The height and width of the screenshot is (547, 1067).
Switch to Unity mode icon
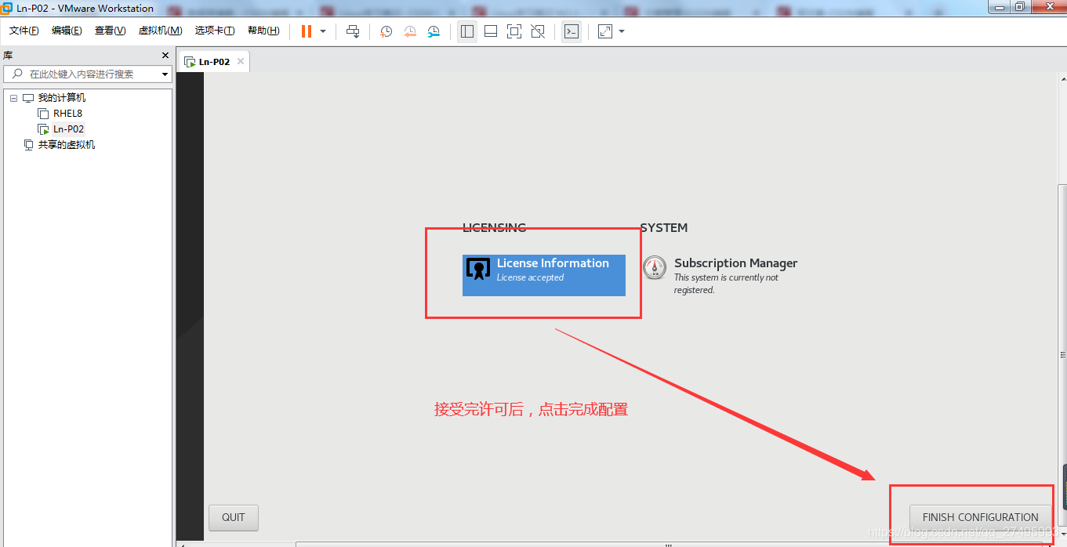pos(538,31)
